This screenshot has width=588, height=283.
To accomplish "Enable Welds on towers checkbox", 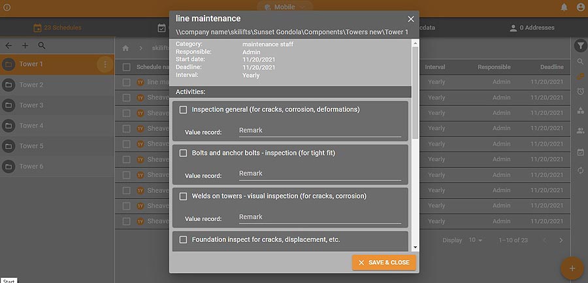I will coord(184,196).
